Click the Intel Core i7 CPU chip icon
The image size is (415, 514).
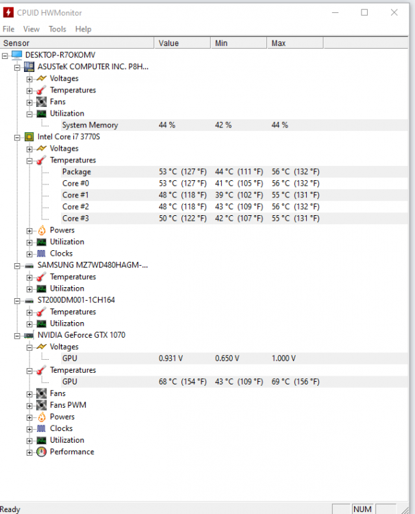pyautogui.click(x=29, y=136)
